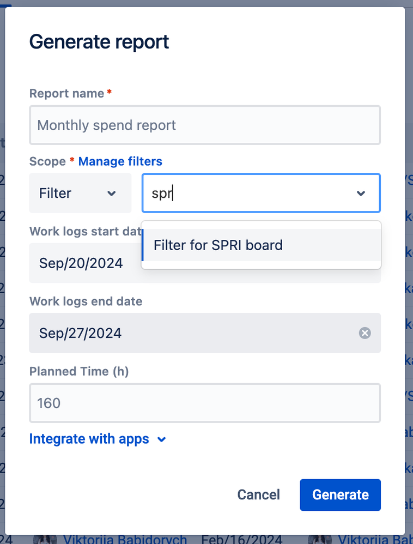Clear the work logs end date
413x544 pixels.
[x=365, y=333]
